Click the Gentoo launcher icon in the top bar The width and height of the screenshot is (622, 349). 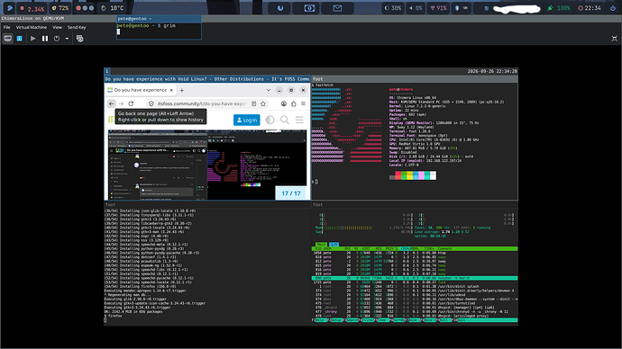(x=10, y=8)
